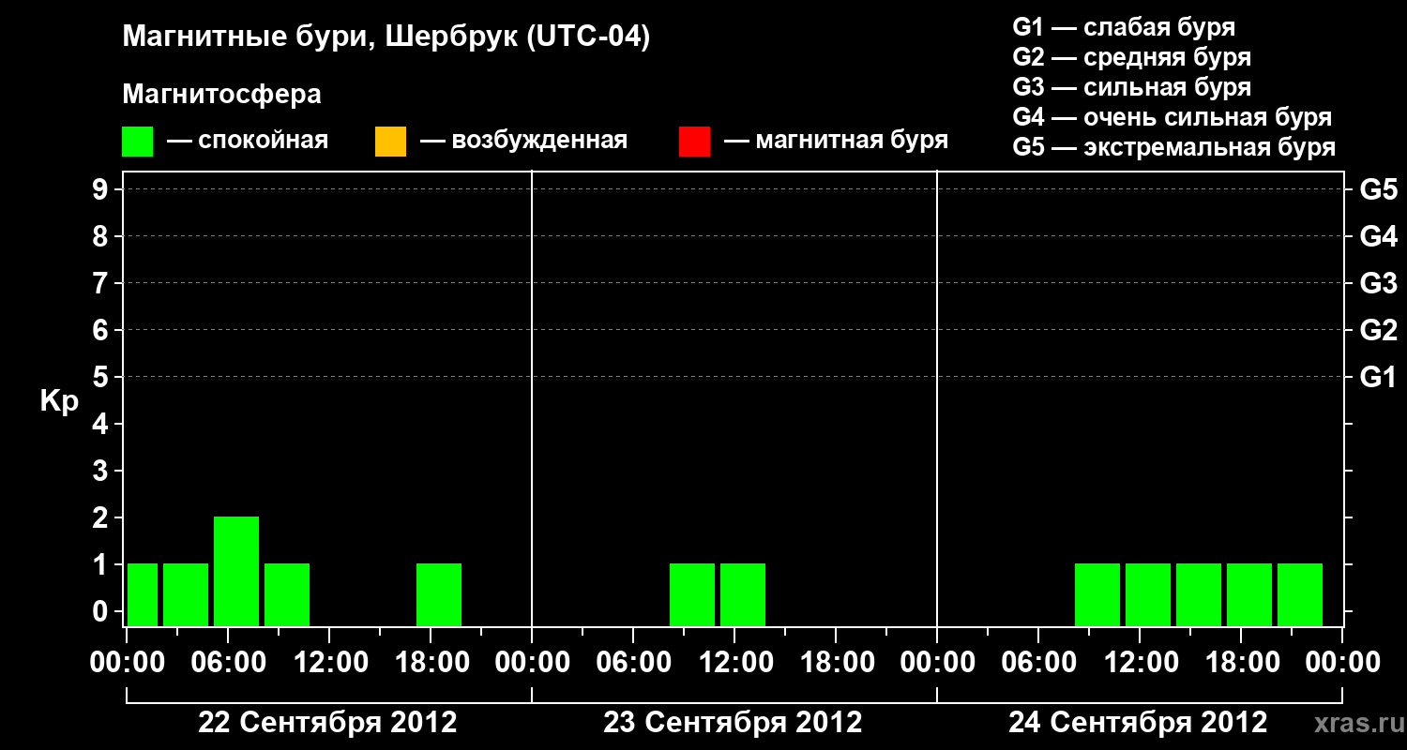Select the chart title "Магнитные бури, Шербрук (UTC-04)"
1407x750 pixels.
click(386, 37)
